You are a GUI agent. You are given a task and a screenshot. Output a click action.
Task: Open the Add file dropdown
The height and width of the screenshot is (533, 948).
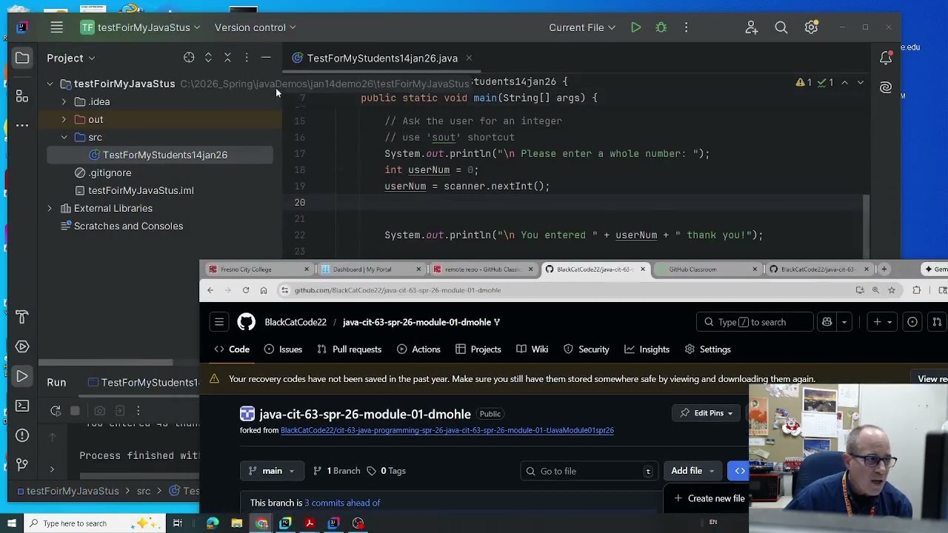692,471
